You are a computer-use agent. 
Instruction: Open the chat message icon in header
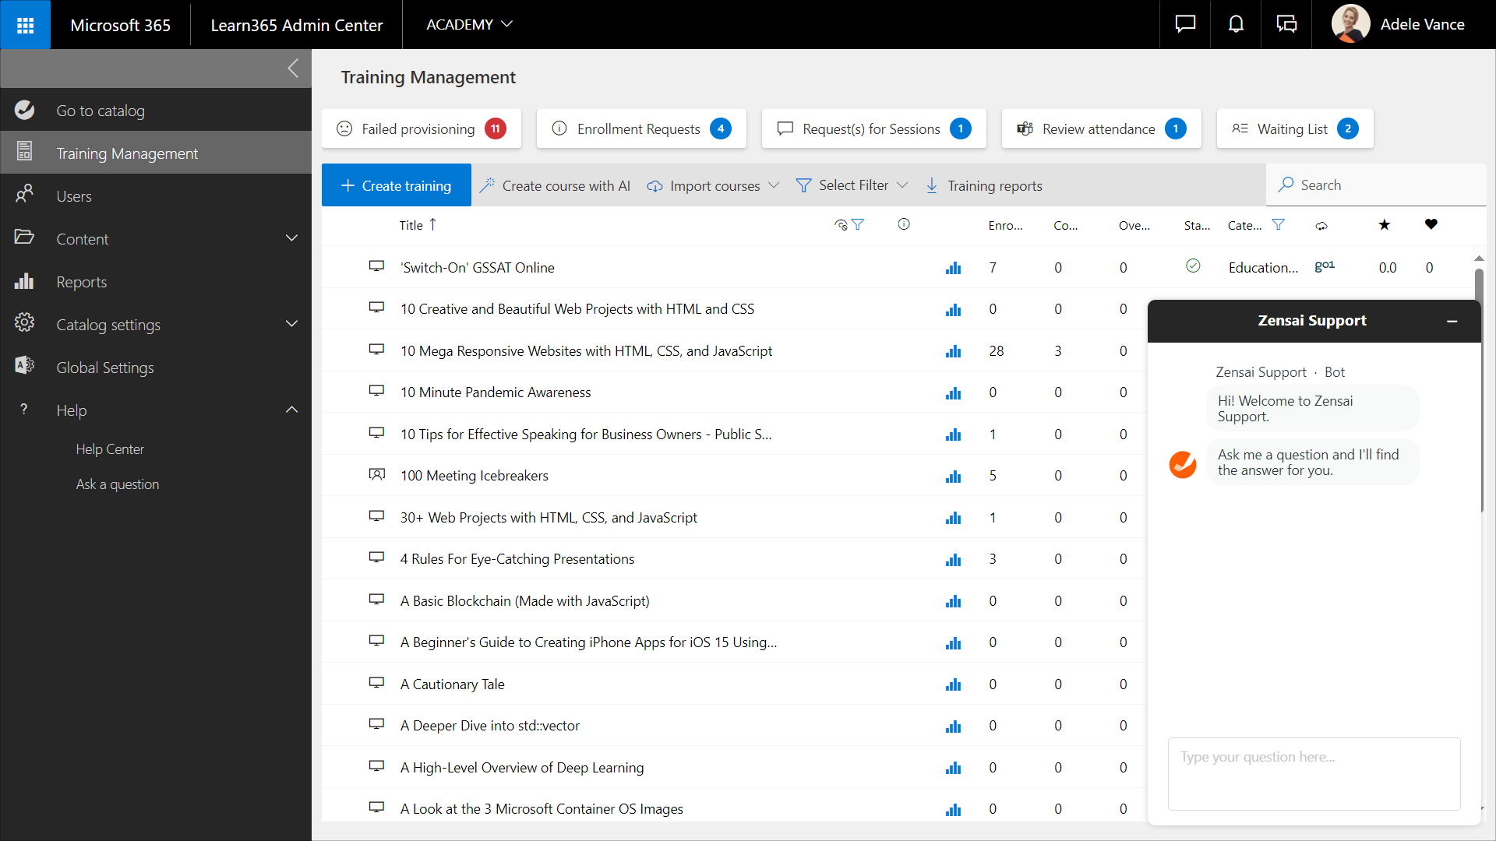tap(1185, 25)
